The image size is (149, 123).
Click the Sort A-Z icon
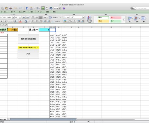(x=31, y=8)
